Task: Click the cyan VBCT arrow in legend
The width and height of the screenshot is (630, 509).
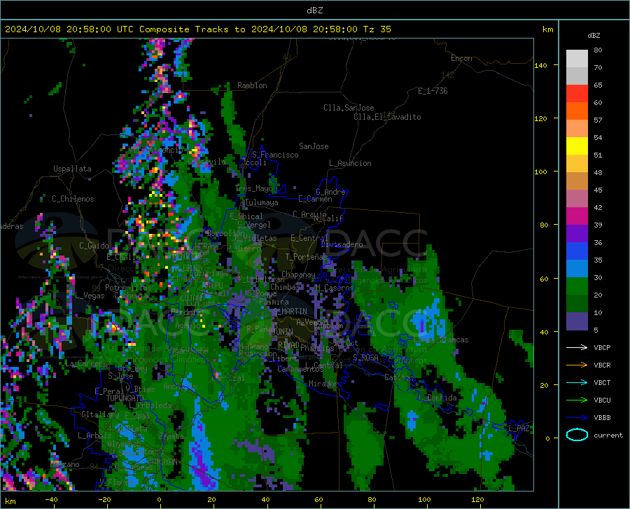Action: (x=577, y=382)
